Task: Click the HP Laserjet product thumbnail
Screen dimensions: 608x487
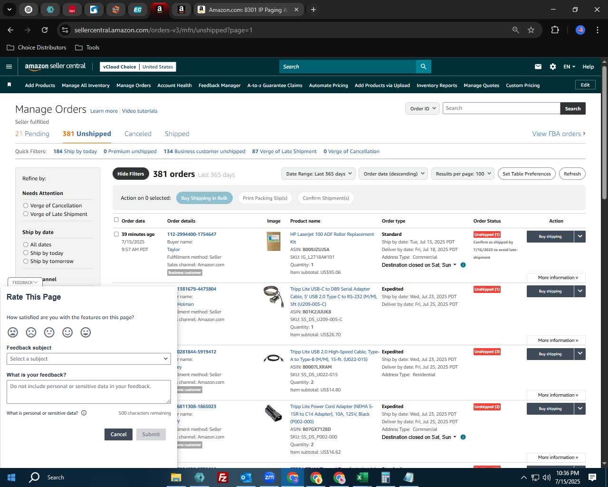Action: point(274,242)
